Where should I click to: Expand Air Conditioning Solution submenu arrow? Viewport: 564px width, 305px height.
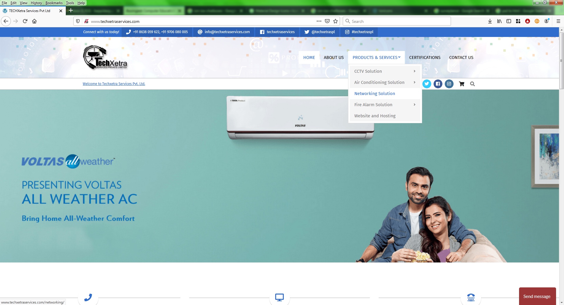(x=414, y=82)
